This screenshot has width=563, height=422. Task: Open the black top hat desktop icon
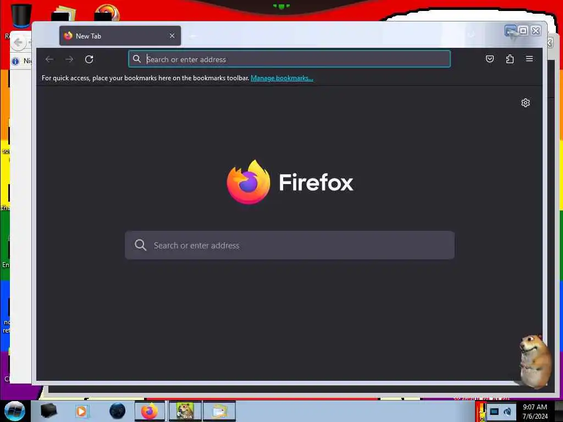click(21, 15)
